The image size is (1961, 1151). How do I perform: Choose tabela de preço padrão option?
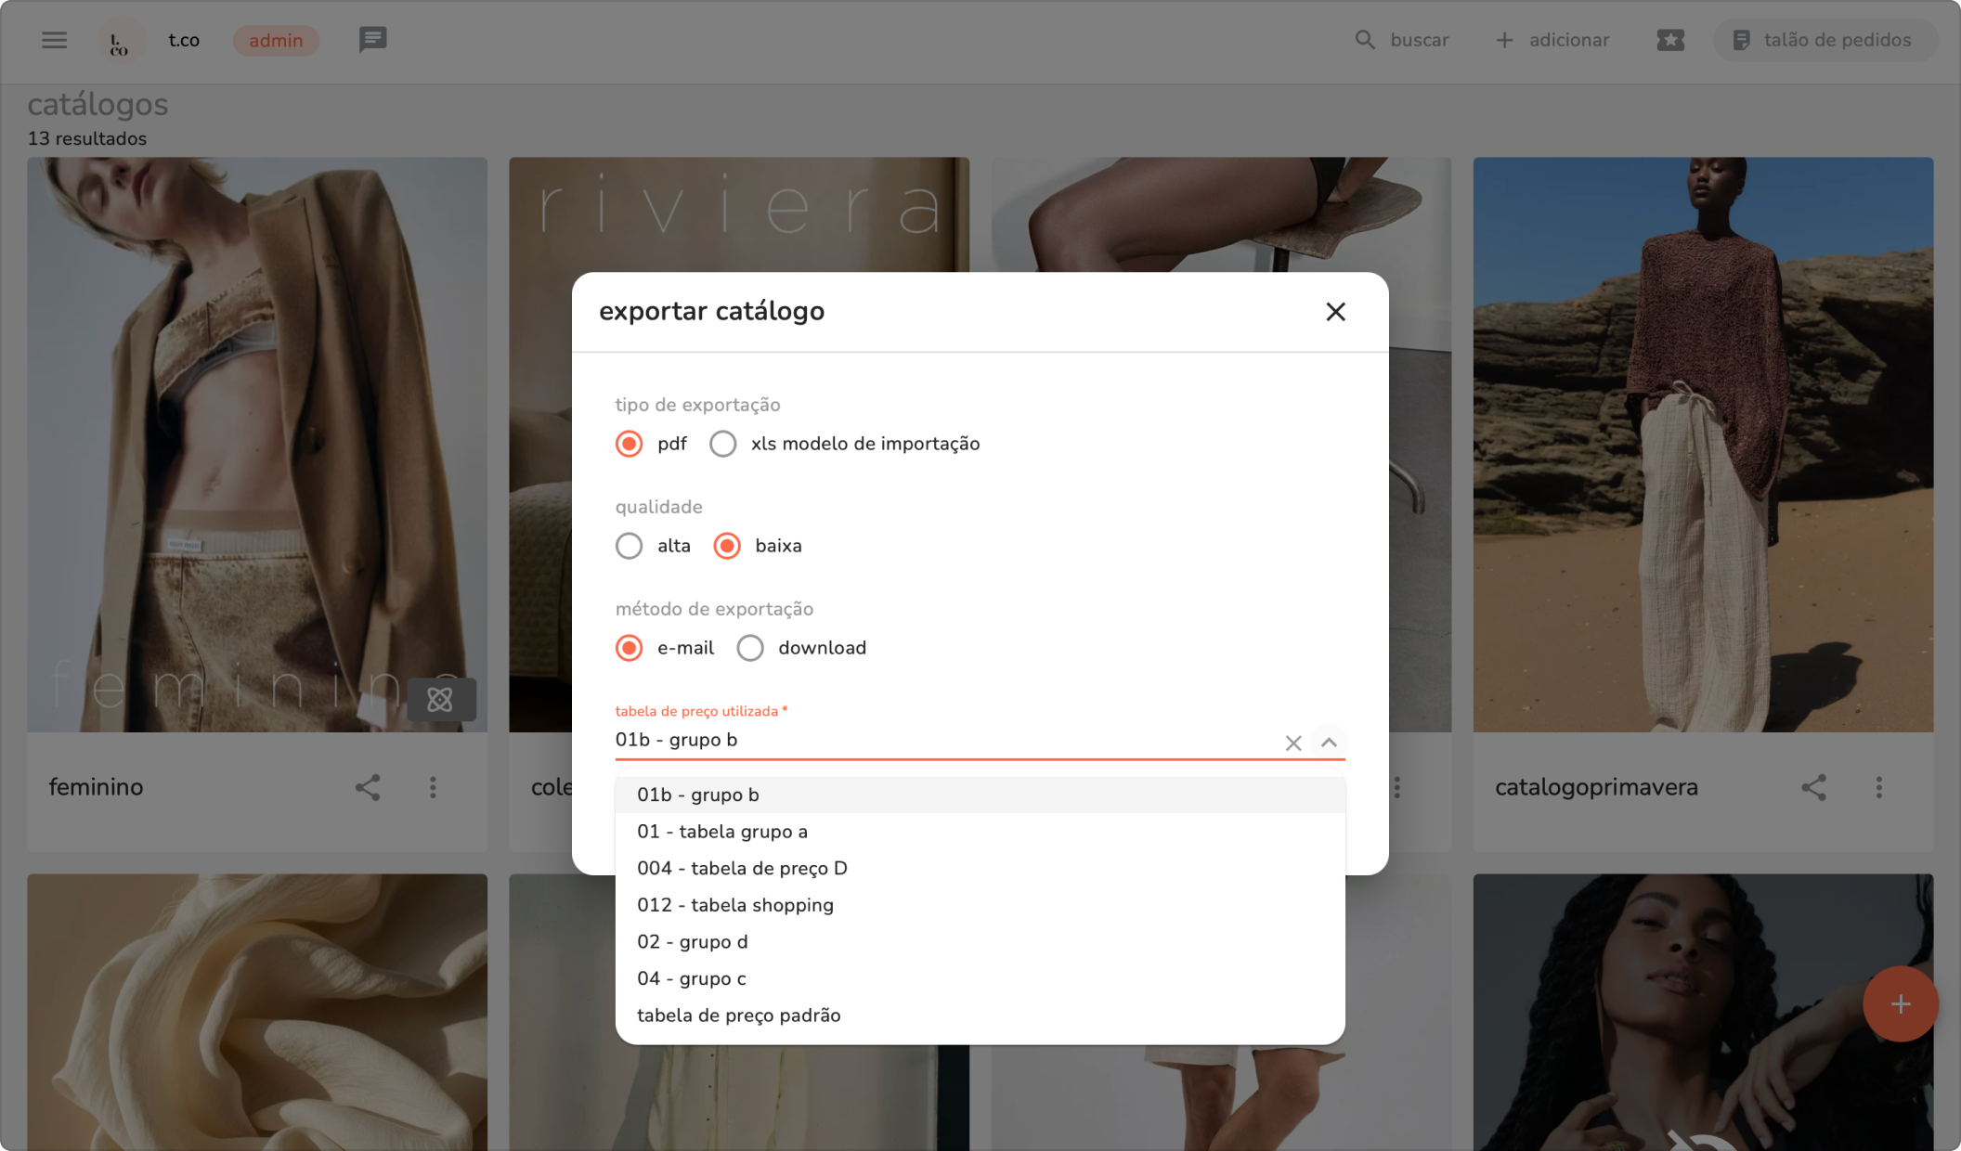point(739,1015)
